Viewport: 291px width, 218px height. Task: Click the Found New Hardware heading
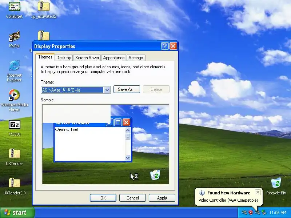229,193
